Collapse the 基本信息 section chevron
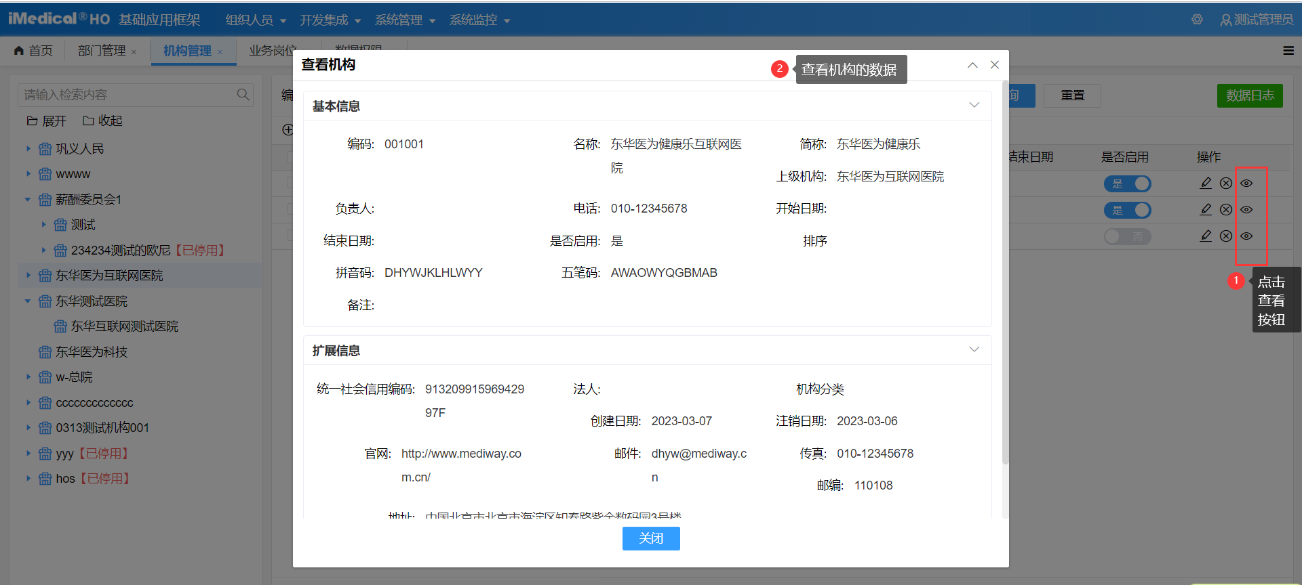 pyautogui.click(x=974, y=105)
